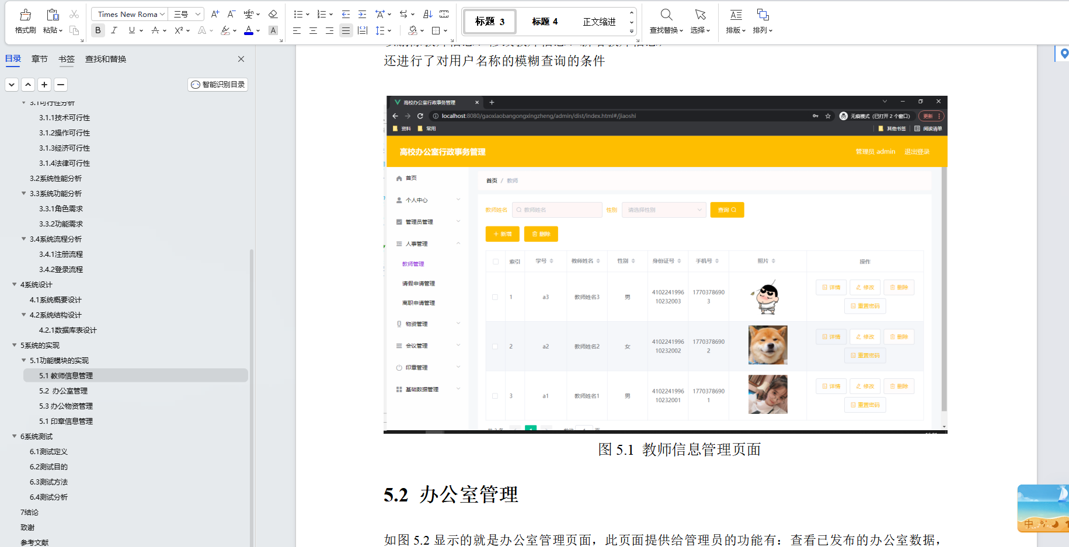Click the sort A-Z icon
Screen dimensions: 1069x547
[x=428, y=14]
